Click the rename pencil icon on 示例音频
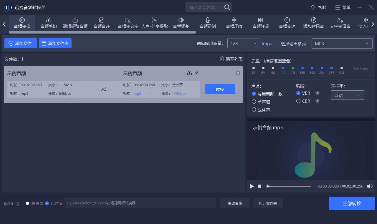 (x=197, y=73)
